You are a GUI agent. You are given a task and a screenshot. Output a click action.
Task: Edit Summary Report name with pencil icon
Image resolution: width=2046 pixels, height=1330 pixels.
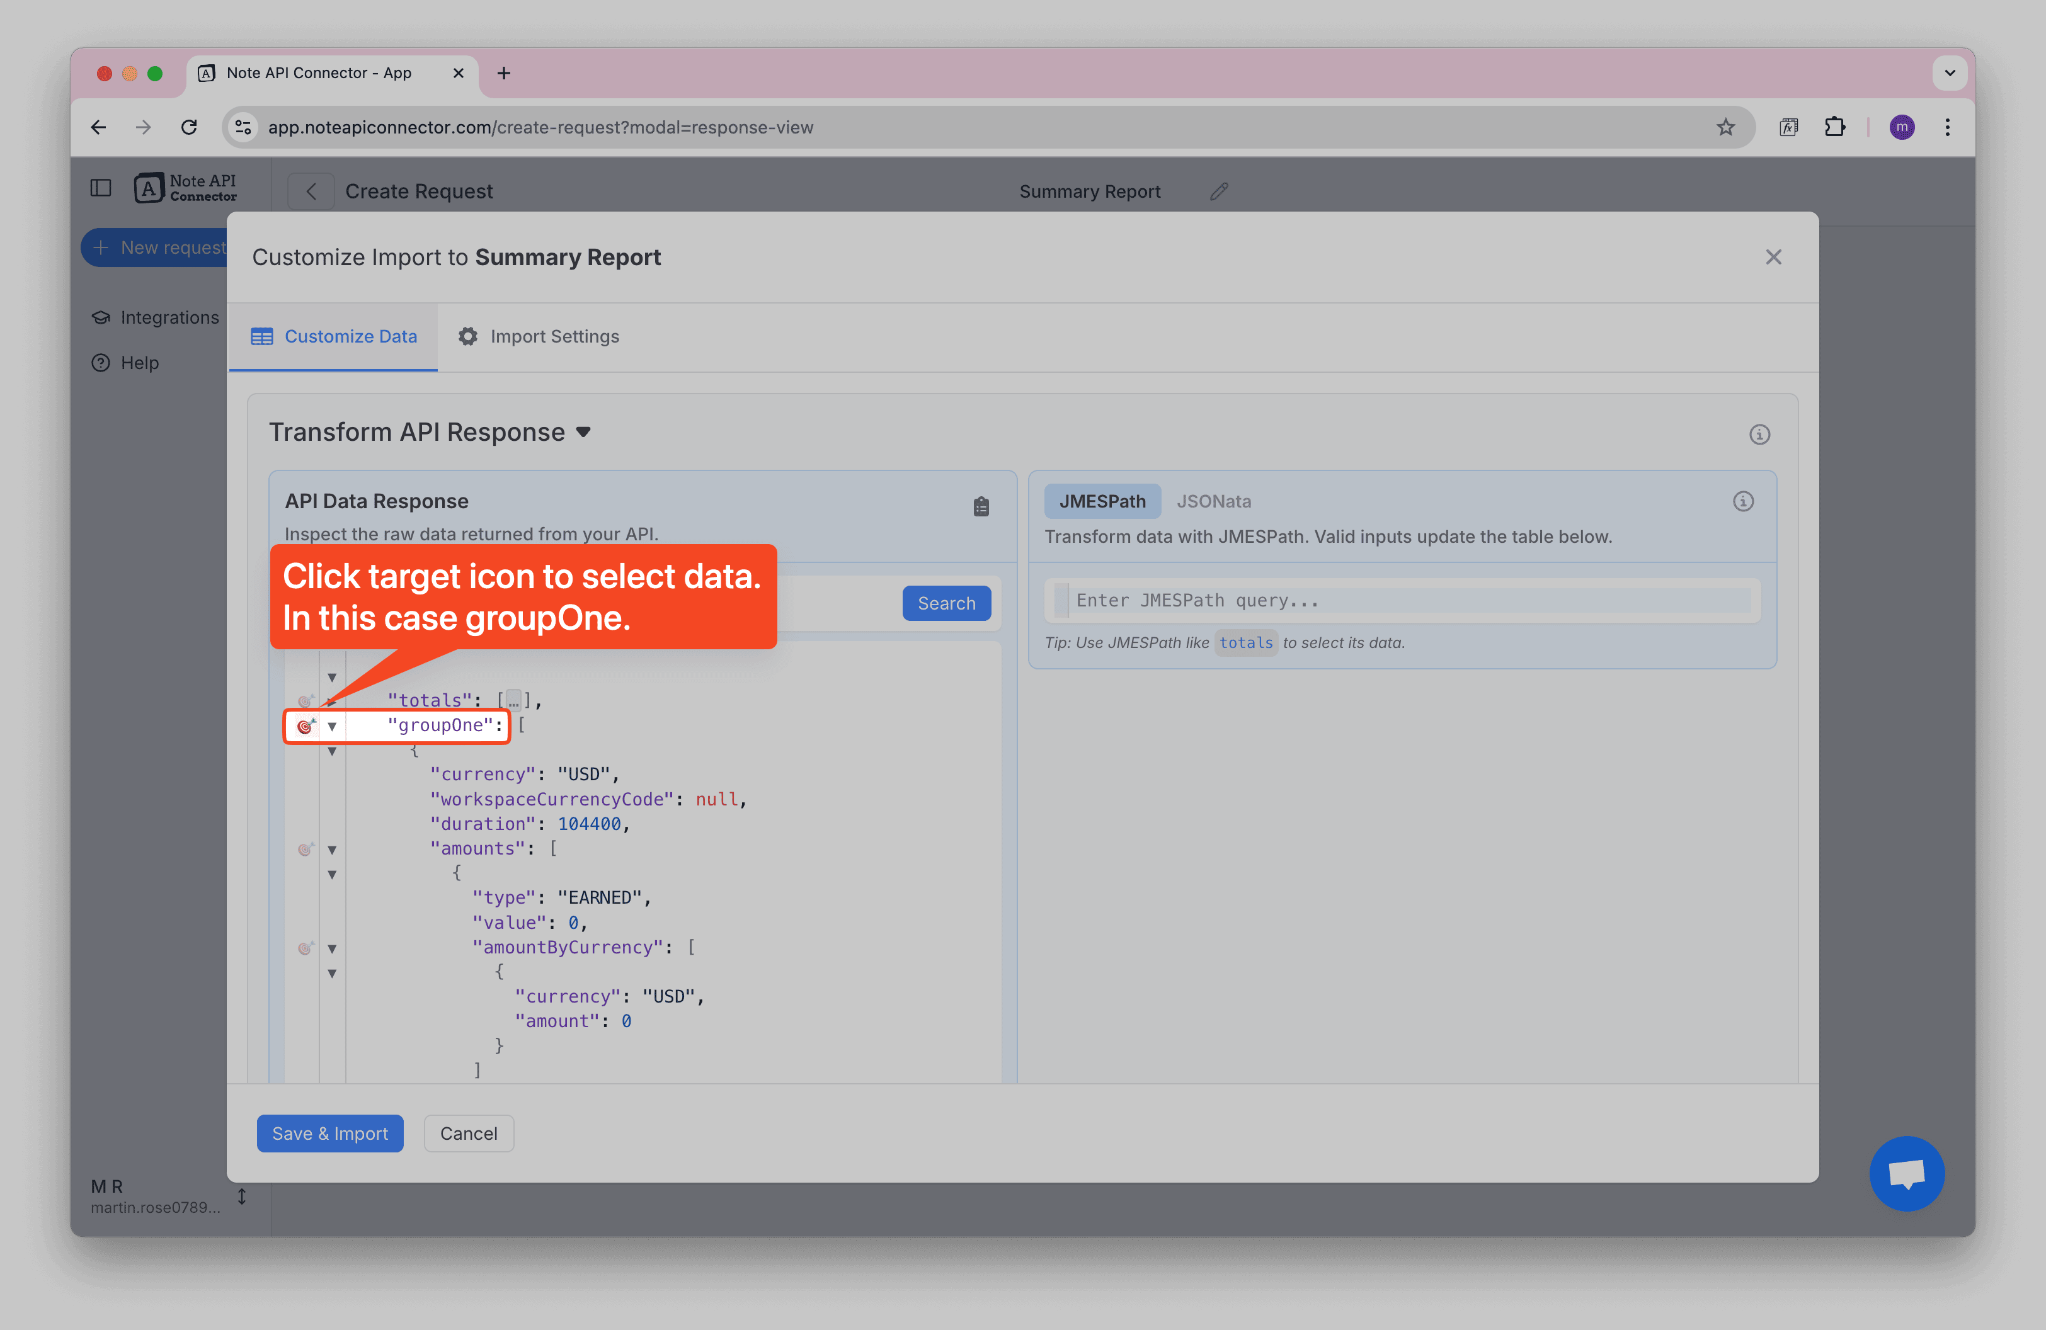click(1218, 191)
